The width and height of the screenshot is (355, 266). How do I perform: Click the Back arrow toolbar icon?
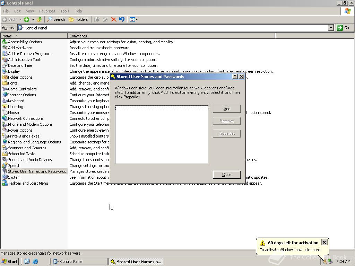coord(4,19)
